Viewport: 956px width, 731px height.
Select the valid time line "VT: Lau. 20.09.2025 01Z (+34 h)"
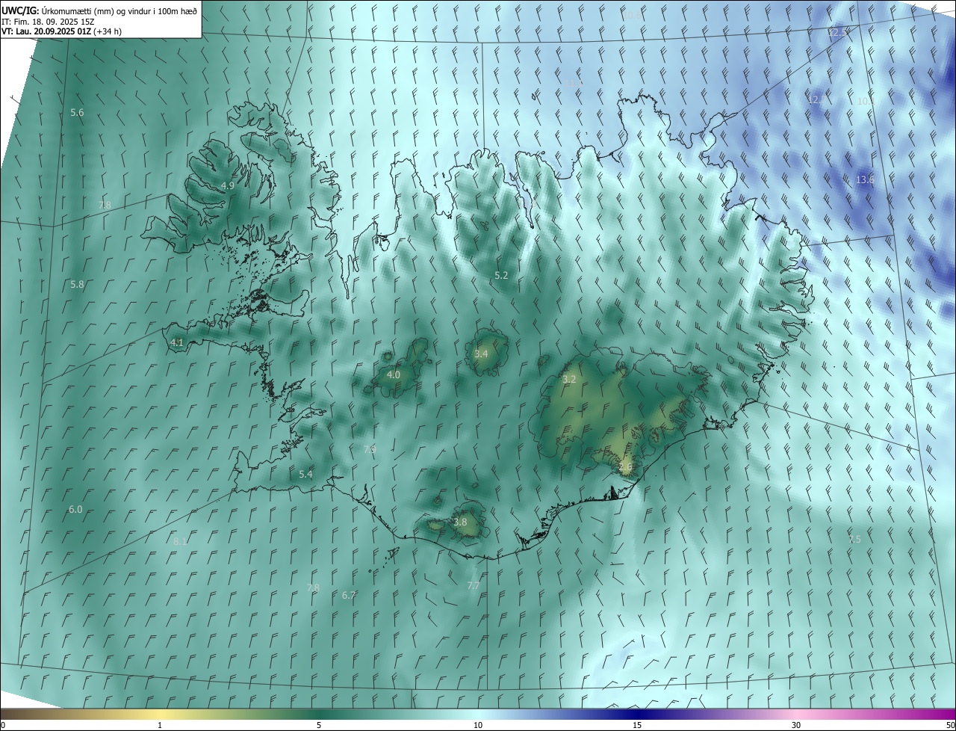(61, 31)
